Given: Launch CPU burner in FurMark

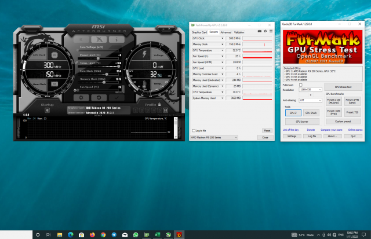Looking at the screenshot, I should pyautogui.click(x=302, y=122).
